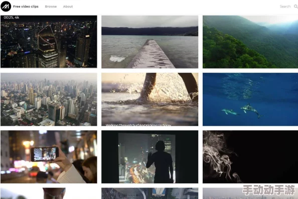Open the About menu item

(68, 7)
